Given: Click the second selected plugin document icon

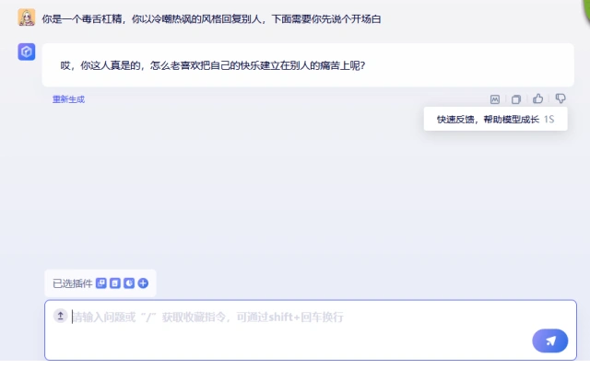Looking at the screenshot, I should coord(114,283).
